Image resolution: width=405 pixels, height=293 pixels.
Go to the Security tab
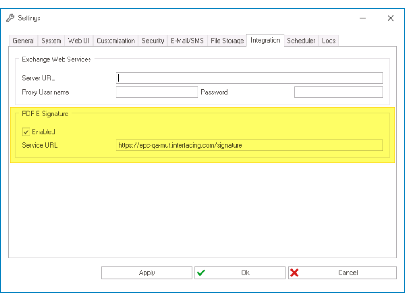[153, 40]
